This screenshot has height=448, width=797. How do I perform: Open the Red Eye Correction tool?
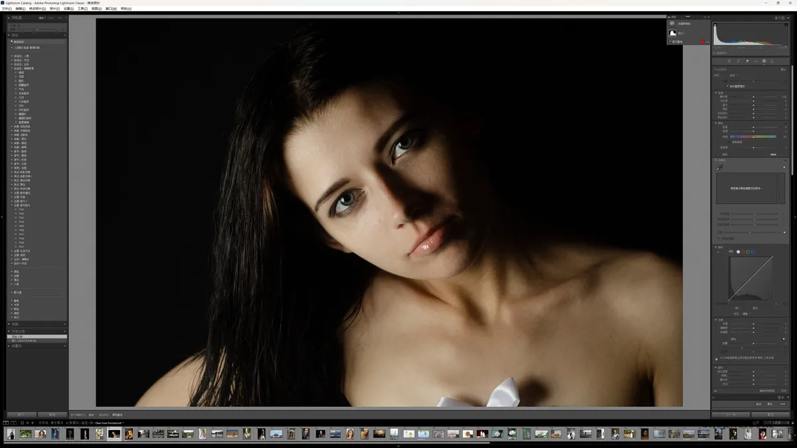(747, 61)
